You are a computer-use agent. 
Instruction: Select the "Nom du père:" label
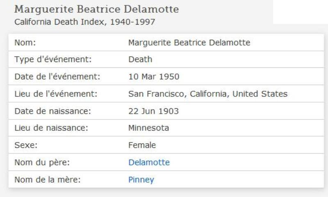click(x=41, y=163)
